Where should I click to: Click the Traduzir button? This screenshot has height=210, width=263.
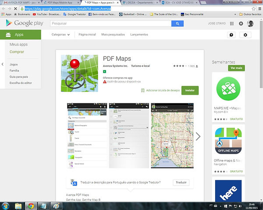click(181, 182)
